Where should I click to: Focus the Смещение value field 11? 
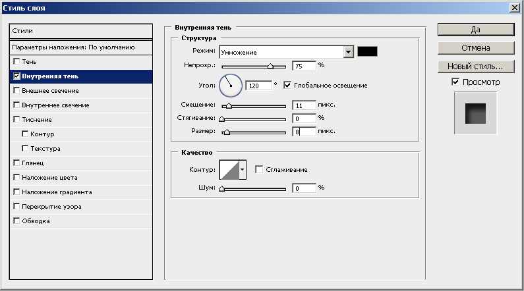[x=304, y=105]
